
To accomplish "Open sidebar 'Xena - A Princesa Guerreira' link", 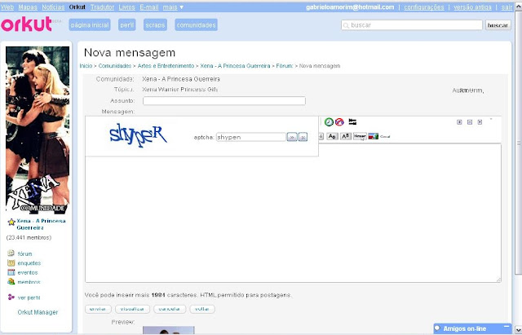I will (x=41, y=224).
